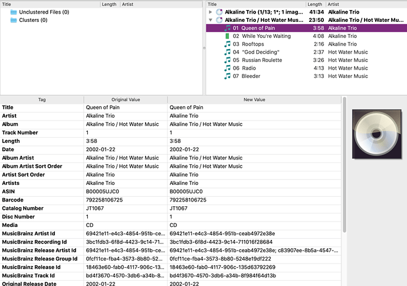Screen dimensions: 407x286
Task: Select the Alkaline Trio (1/13) album row
Action: point(307,12)
